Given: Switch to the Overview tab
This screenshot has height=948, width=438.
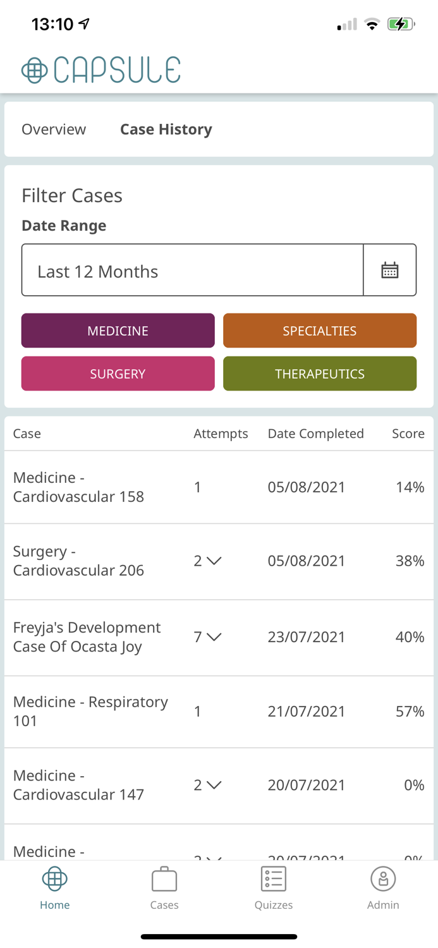Looking at the screenshot, I should [54, 129].
